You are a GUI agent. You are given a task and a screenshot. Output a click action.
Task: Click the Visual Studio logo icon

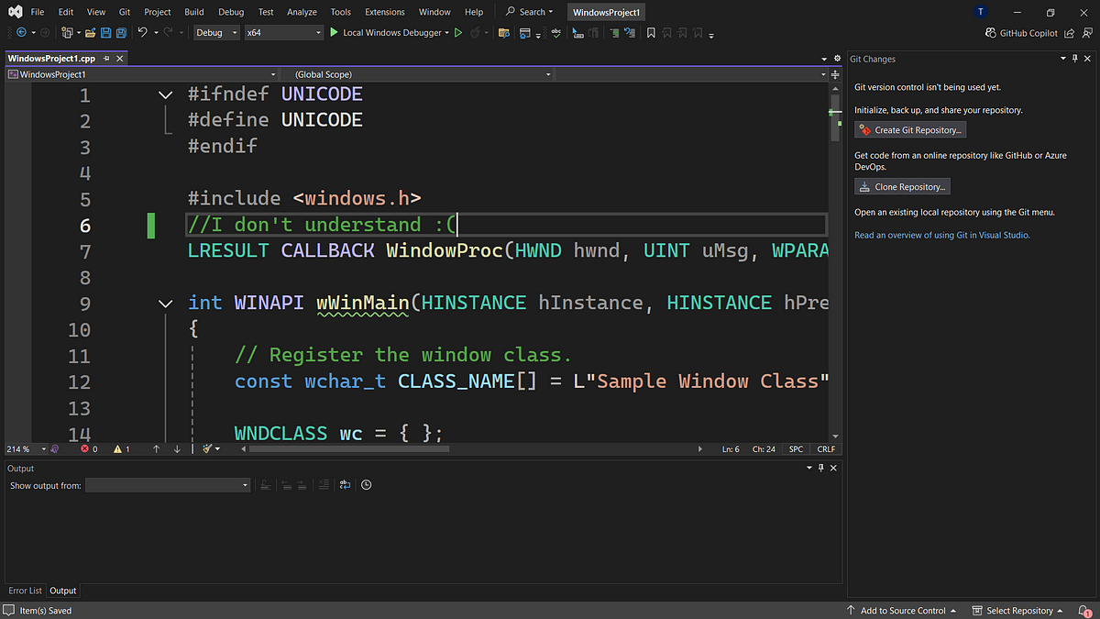click(x=14, y=12)
